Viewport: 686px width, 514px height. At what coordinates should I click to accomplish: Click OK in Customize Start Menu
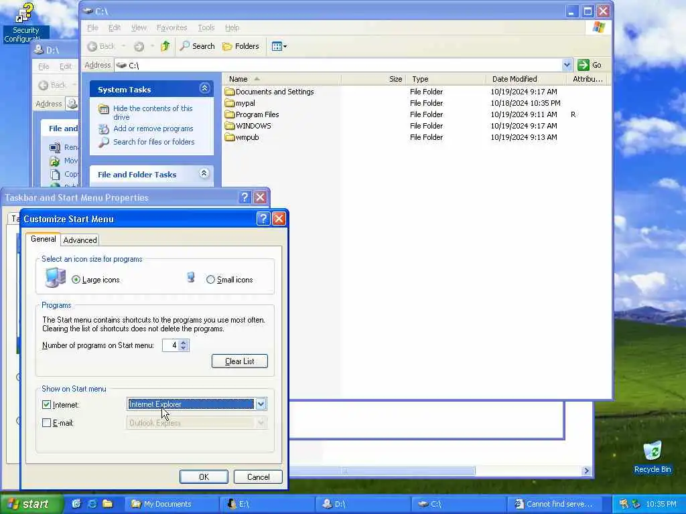(204, 477)
